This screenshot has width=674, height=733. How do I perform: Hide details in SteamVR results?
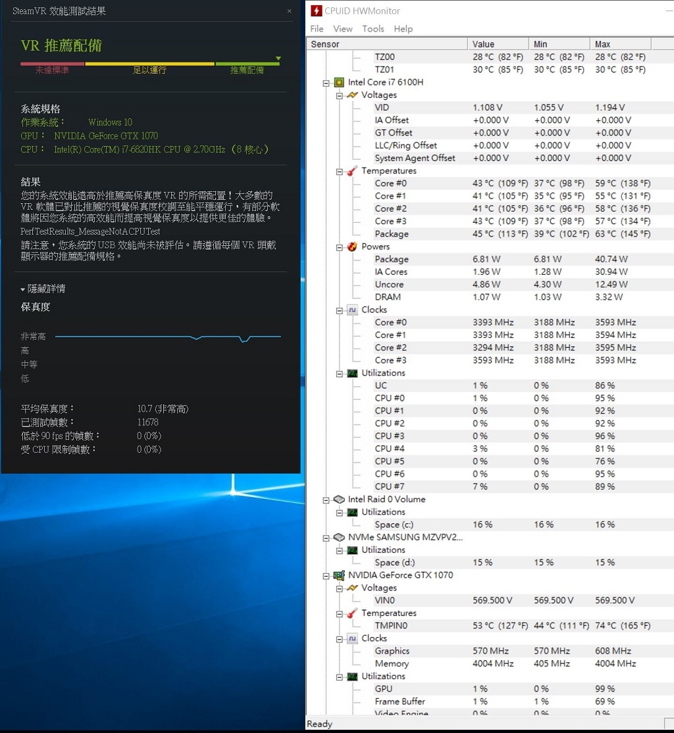[43, 289]
